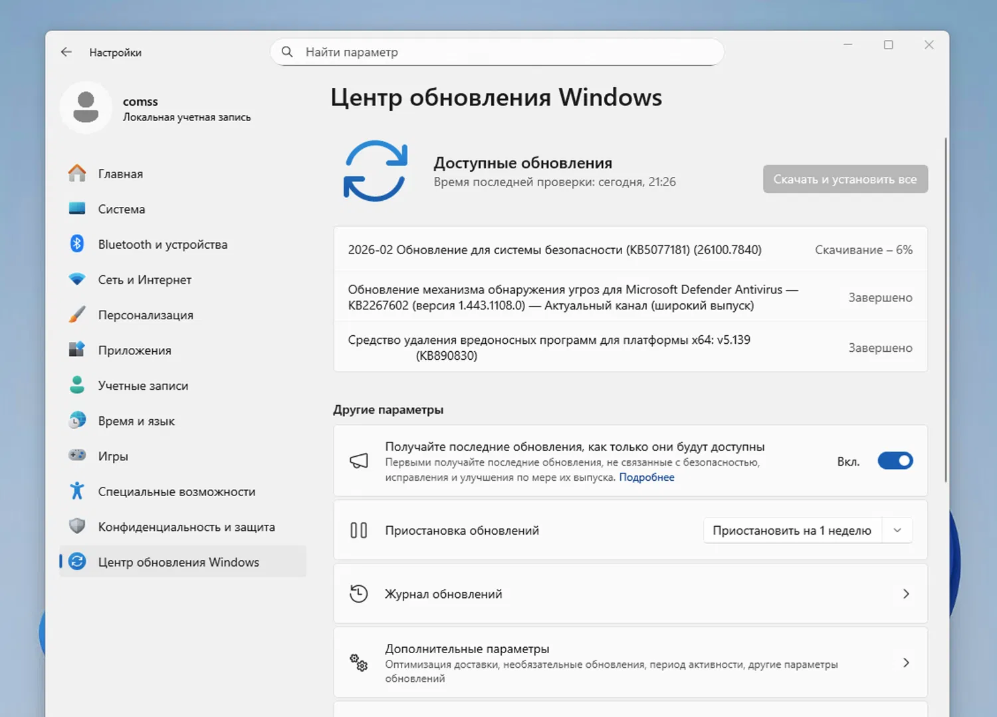This screenshot has height=717, width=997.
Task: Click the Bluetooth icon in sidebar
Action: coord(77,244)
